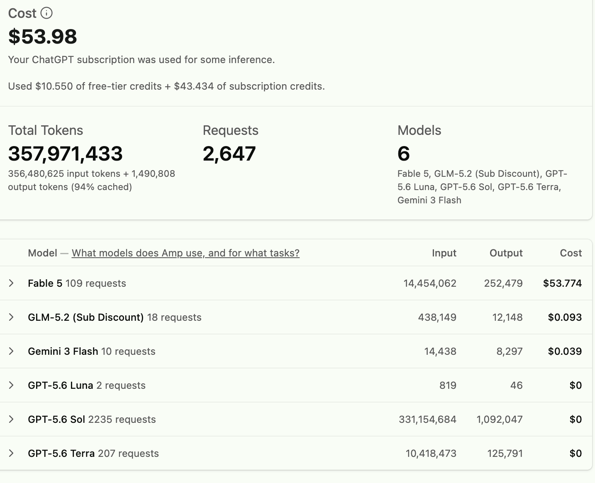Click GLM-5.2 output value 12,148

[507, 317]
